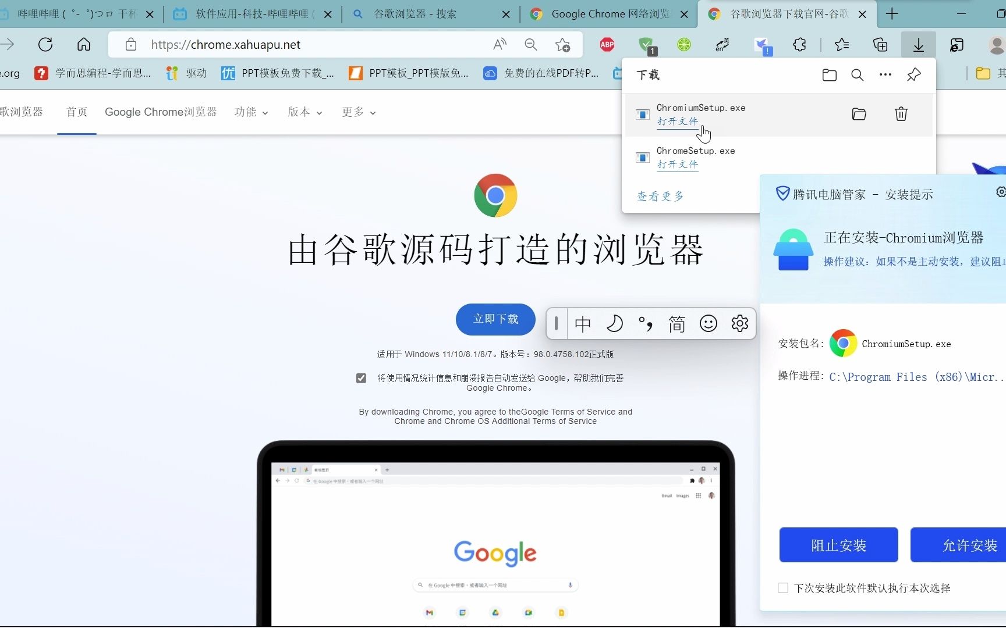
Task: Open the green shield extension with badge
Action: tap(646, 45)
